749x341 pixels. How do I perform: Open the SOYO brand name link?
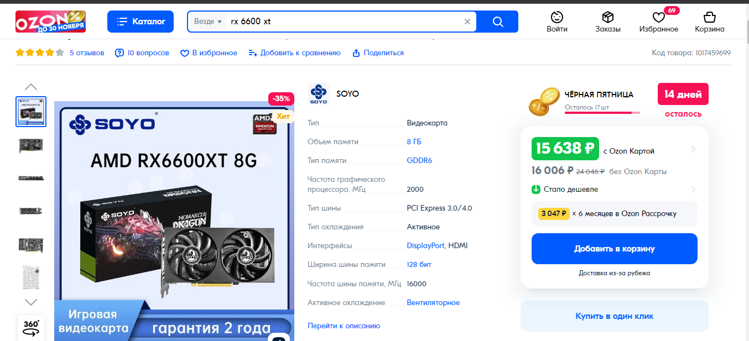(x=348, y=94)
